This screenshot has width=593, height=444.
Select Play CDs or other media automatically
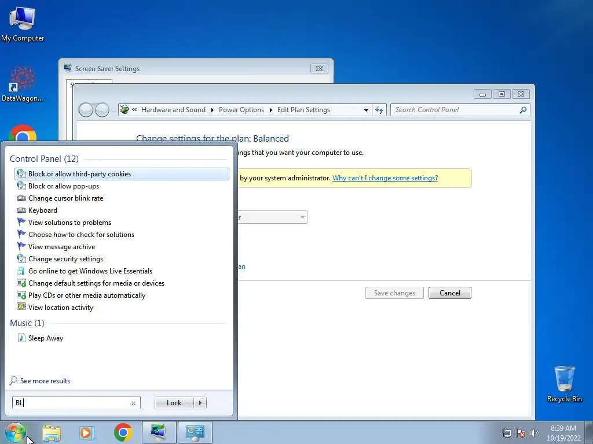pyautogui.click(x=122, y=295)
